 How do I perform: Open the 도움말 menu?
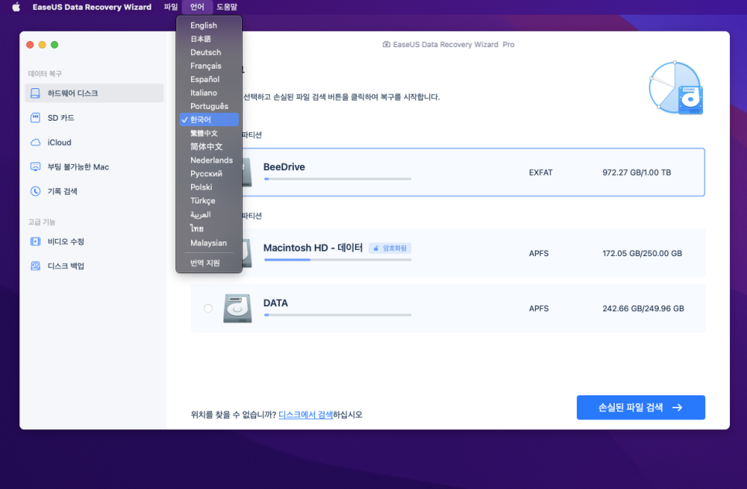tap(227, 7)
